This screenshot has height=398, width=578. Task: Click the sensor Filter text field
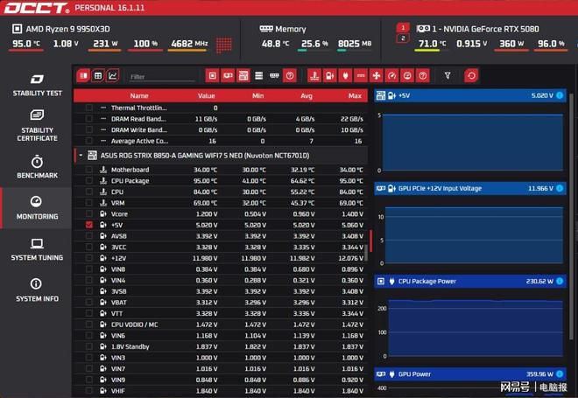(162, 77)
